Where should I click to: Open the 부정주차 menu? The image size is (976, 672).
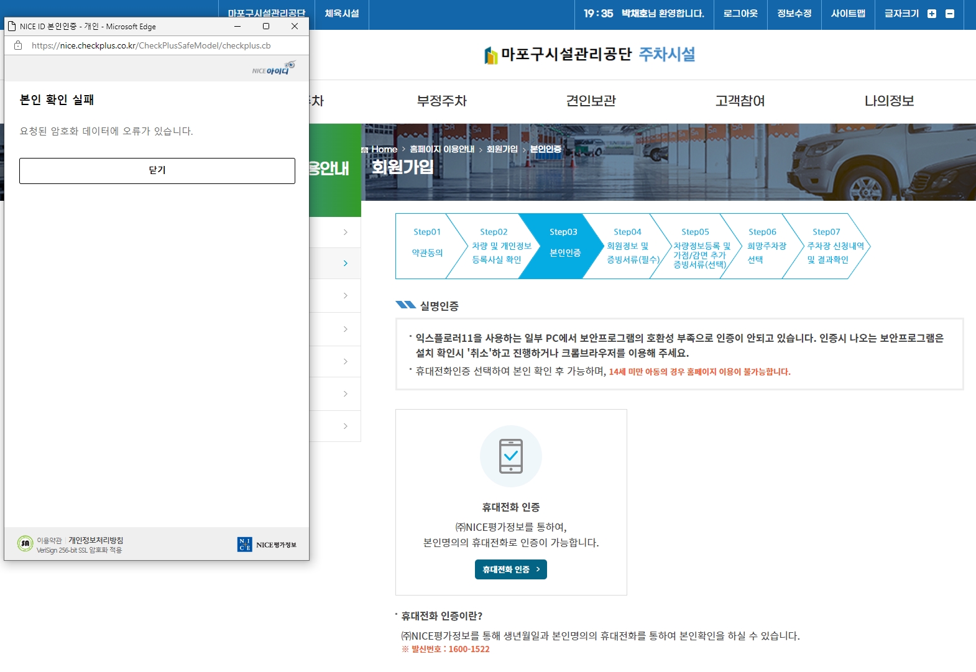tap(441, 101)
